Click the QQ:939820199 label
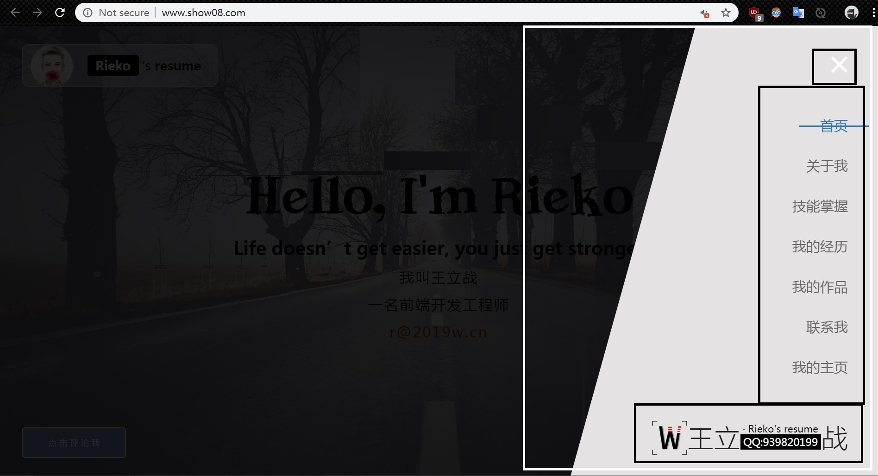 click(780, 442)
